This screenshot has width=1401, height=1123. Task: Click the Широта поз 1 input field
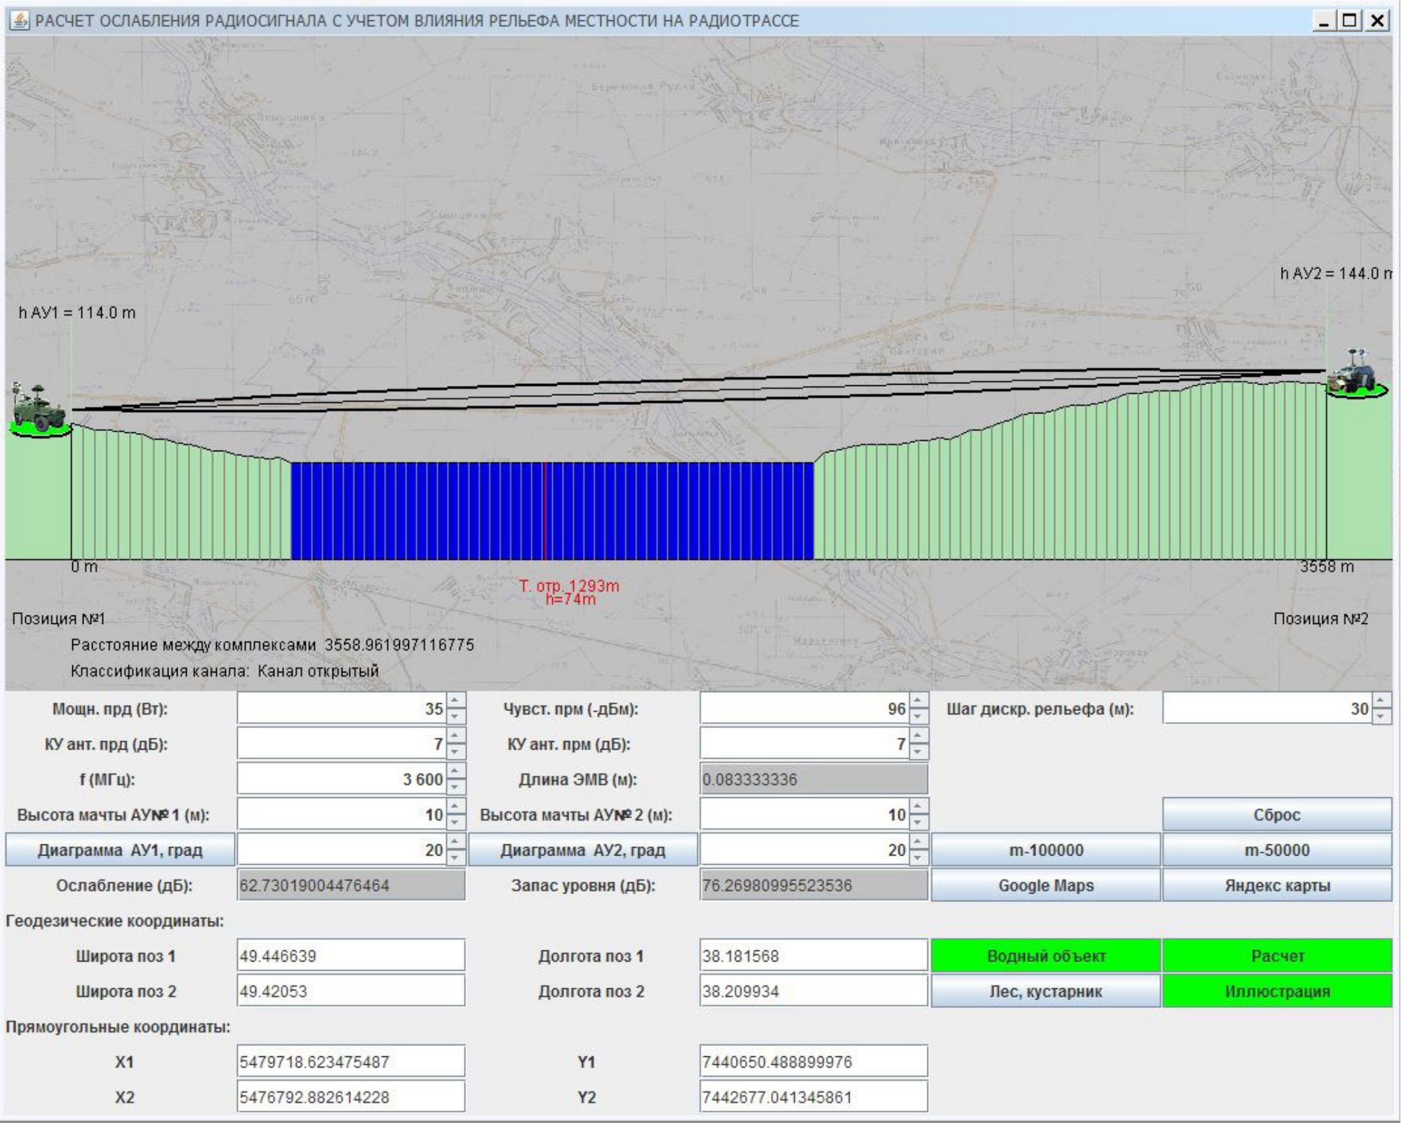point(351,956)
